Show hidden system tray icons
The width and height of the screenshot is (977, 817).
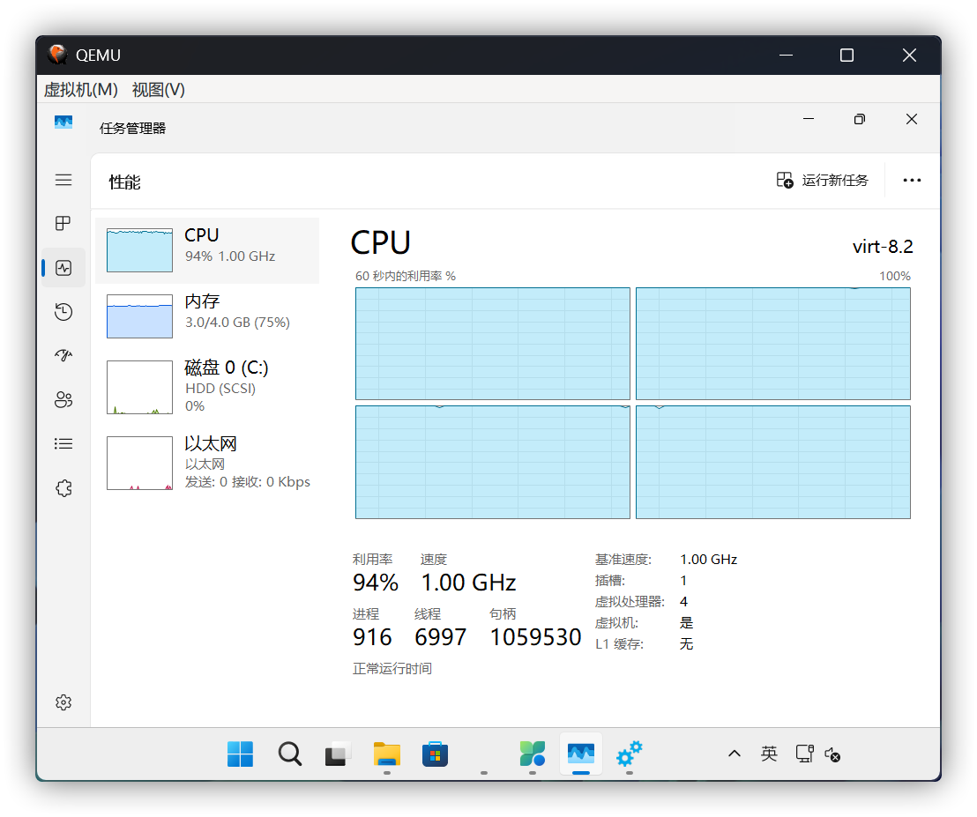[x=734, y=754]
